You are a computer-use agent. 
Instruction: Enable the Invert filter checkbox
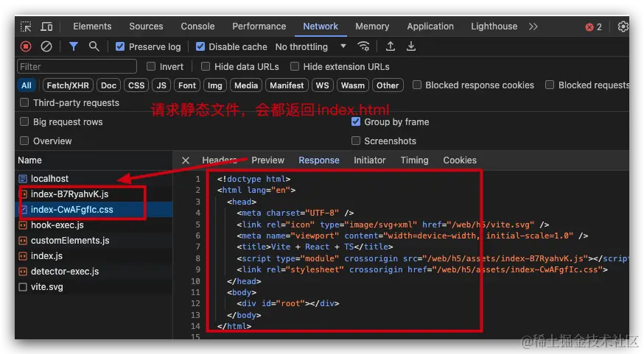point(151,66)
